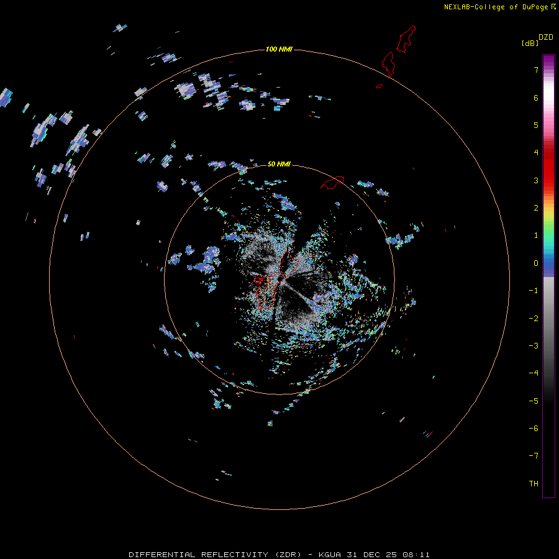Click the -5 dB scale label

click(534, 401)
